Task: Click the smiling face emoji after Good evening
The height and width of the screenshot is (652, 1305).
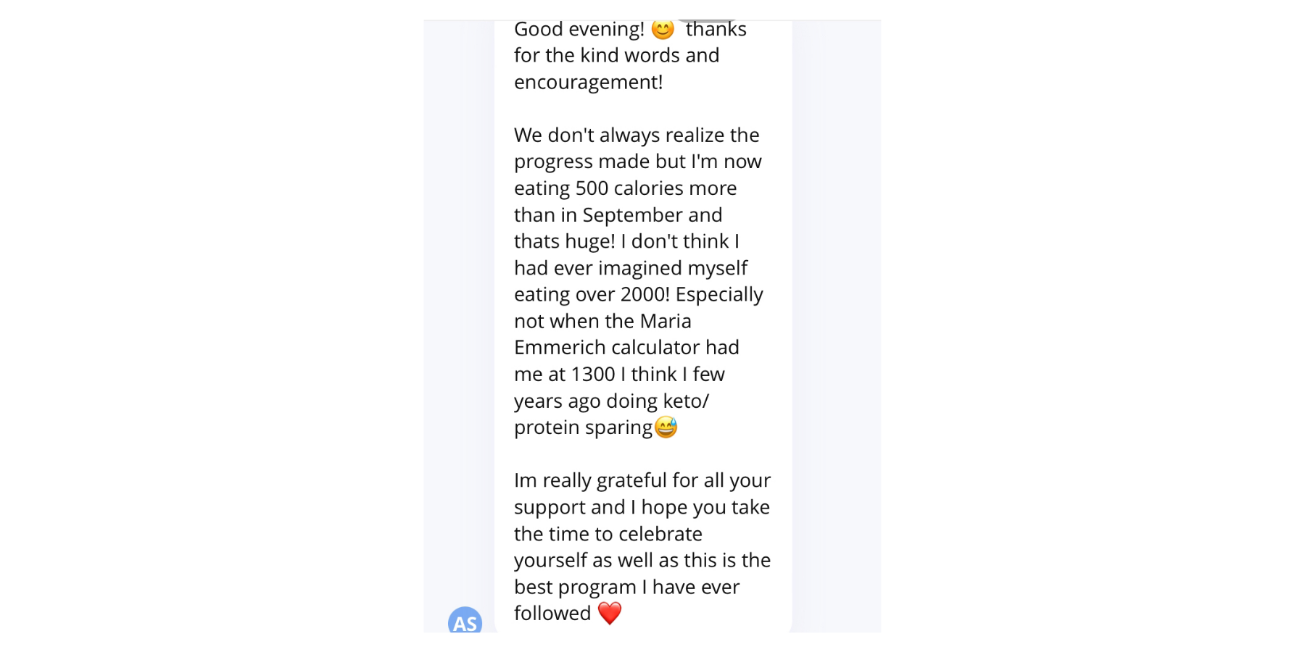Action: click(663, 30)
